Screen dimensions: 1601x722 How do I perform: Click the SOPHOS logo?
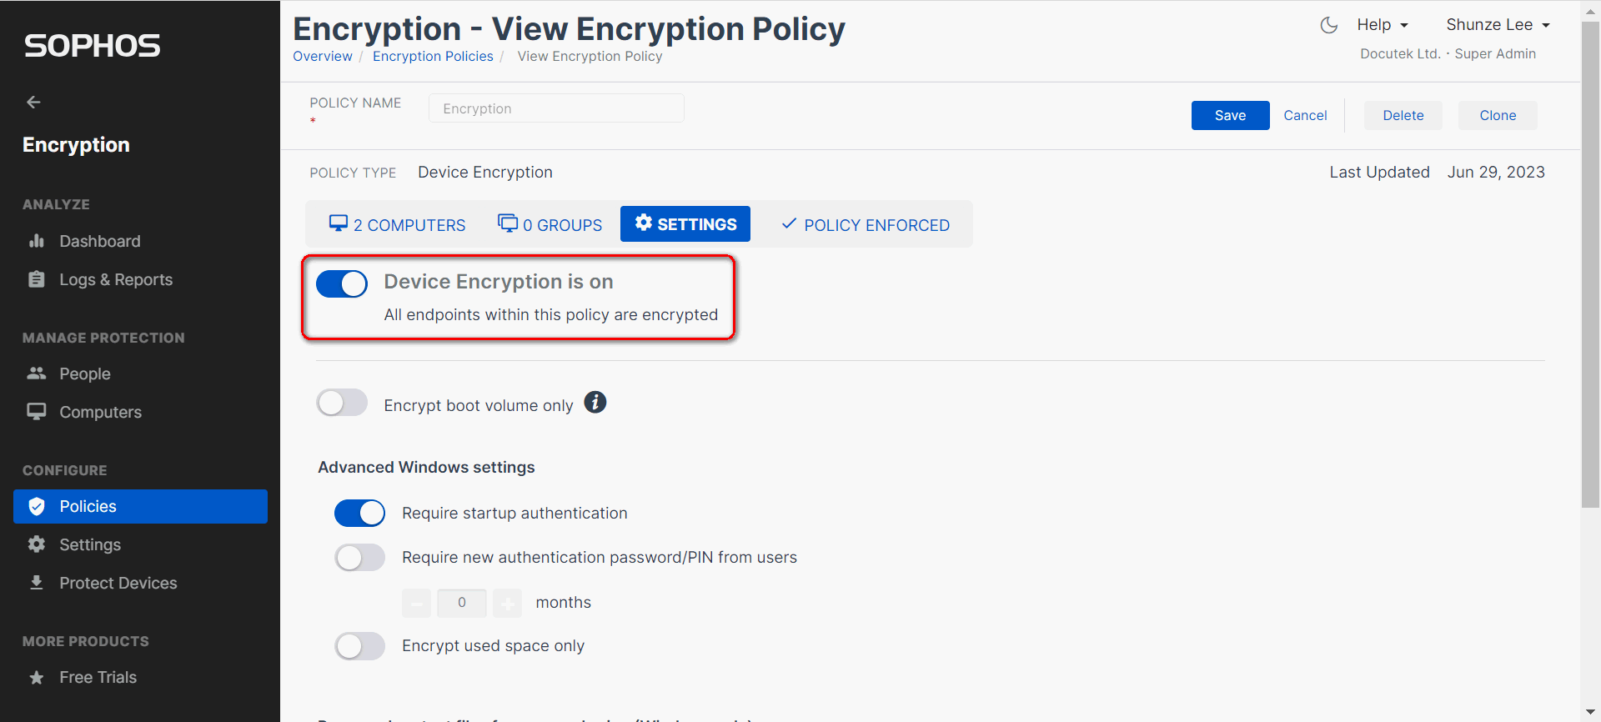click(x=93, y=45)
